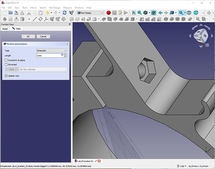215x169 pixels.
Task: Click the Execute macro play icon
Action: [126, 13]
